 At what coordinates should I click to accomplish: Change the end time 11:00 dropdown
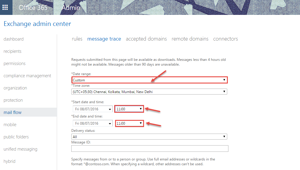click(x=129, y=123)
